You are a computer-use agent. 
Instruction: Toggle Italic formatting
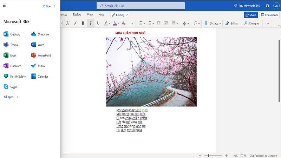pos(91,23)
